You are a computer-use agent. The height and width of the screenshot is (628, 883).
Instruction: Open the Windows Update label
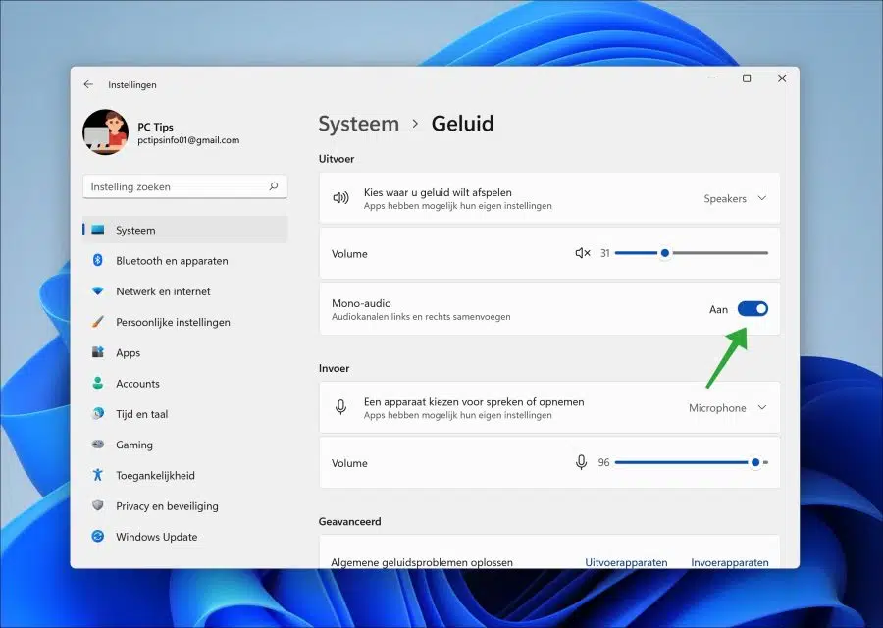(157, 537)
